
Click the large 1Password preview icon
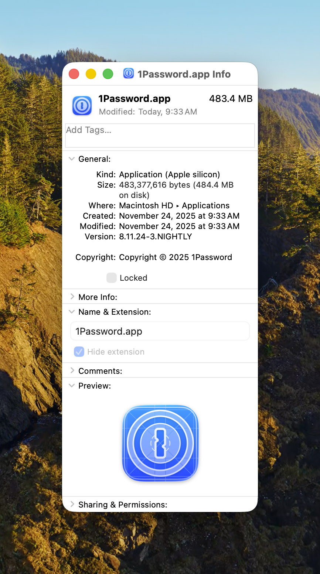click(160, 443)
